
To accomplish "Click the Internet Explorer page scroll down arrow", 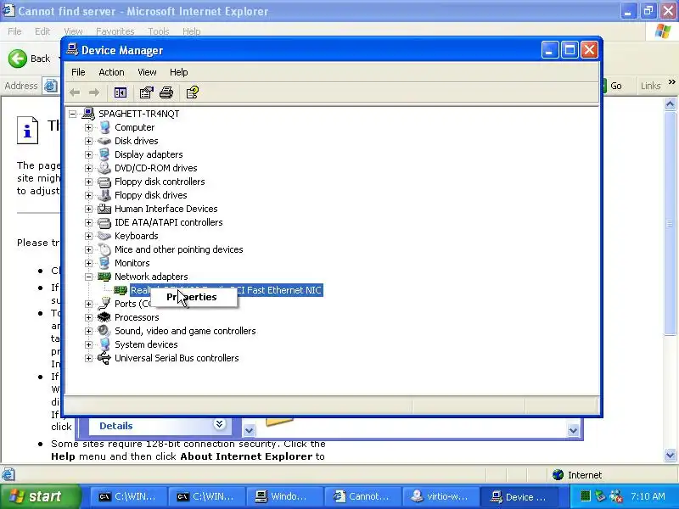I will 670,455.
